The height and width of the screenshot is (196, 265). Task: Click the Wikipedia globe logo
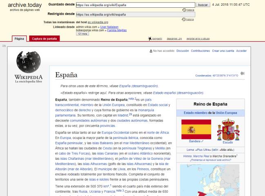29,62
